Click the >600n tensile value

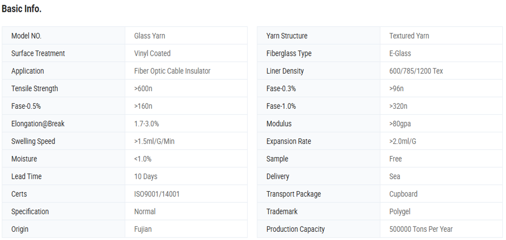[x=143, y=88]
